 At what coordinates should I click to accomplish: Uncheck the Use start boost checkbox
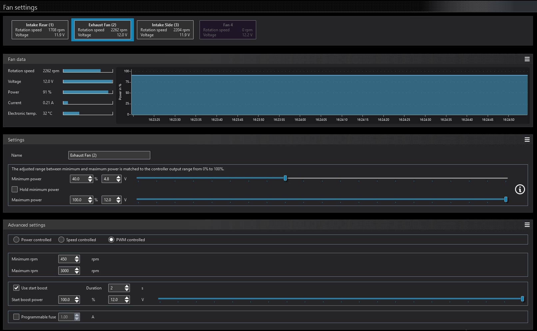[x=16, y=288]
